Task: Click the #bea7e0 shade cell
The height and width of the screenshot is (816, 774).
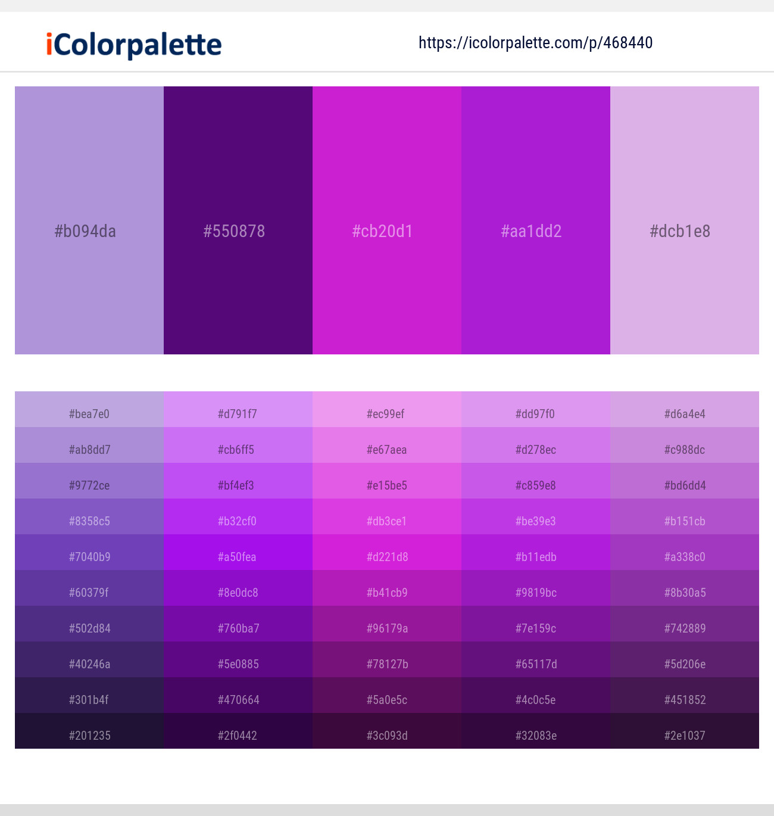Action: coord(89,409)
